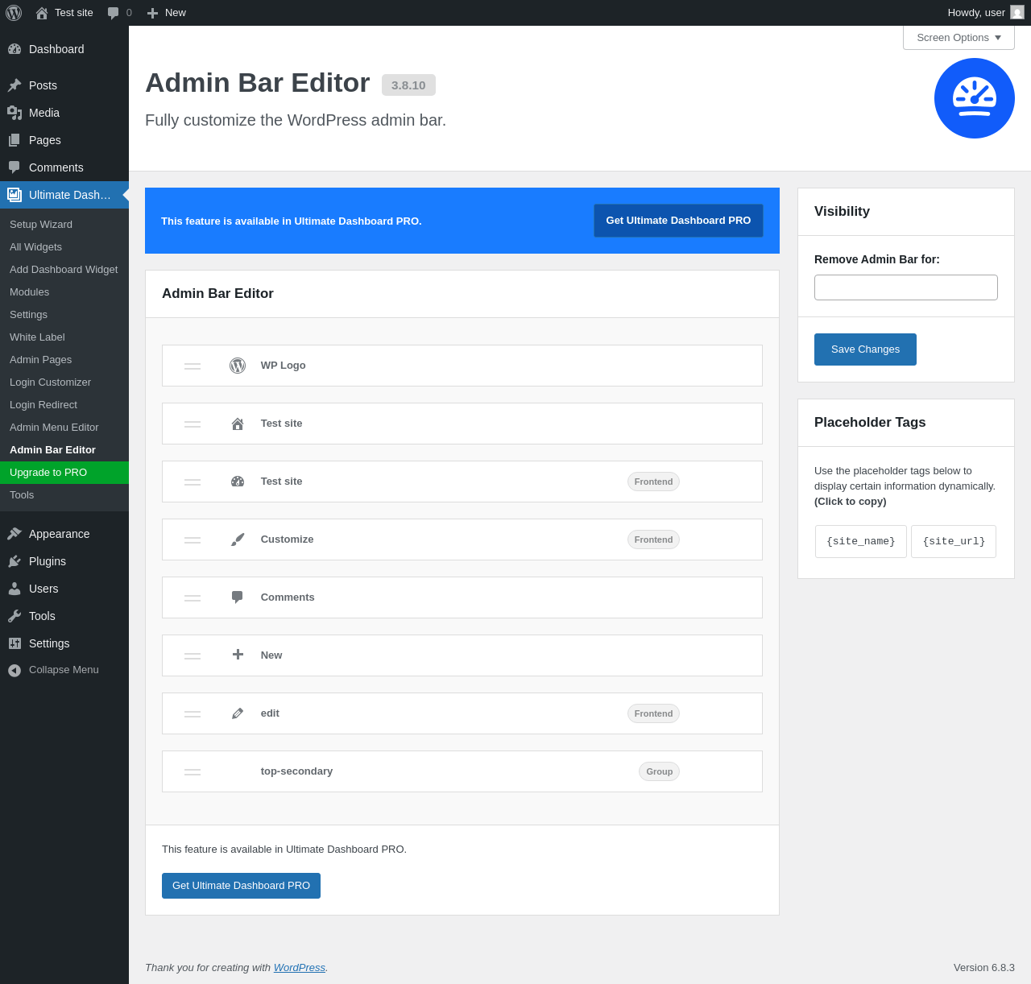1031x984 pixels.
Task: Click the plus icon next to New in top bar
Action: point(152,13)
